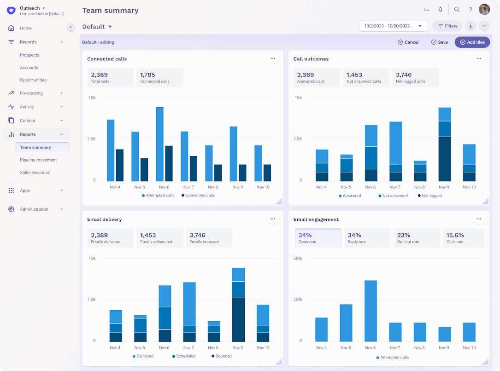Click the Administration gear icon
Image resolution: width=500 pixels, height=371 pixels.
point(11,209)
